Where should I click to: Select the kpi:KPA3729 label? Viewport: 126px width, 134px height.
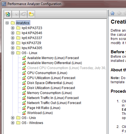pyautogui.click(x=31, y=43)
